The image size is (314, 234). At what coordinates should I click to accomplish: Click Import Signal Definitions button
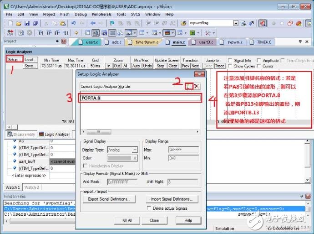[172, 199]
